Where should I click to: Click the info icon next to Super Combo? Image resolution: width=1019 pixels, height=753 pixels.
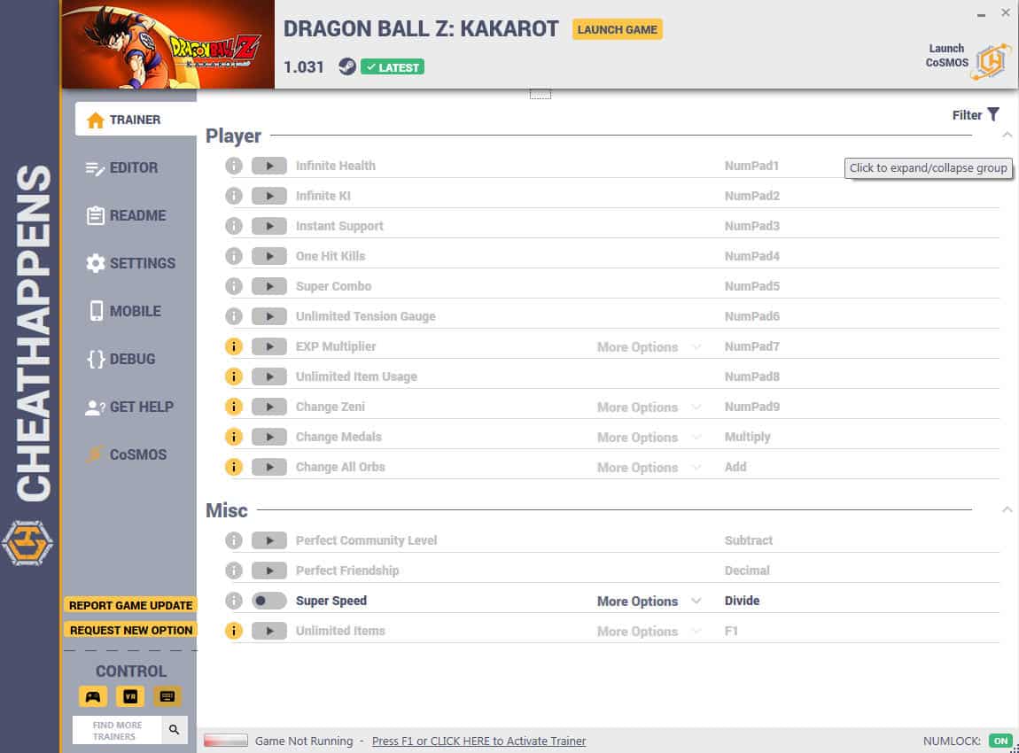point(234,286)
